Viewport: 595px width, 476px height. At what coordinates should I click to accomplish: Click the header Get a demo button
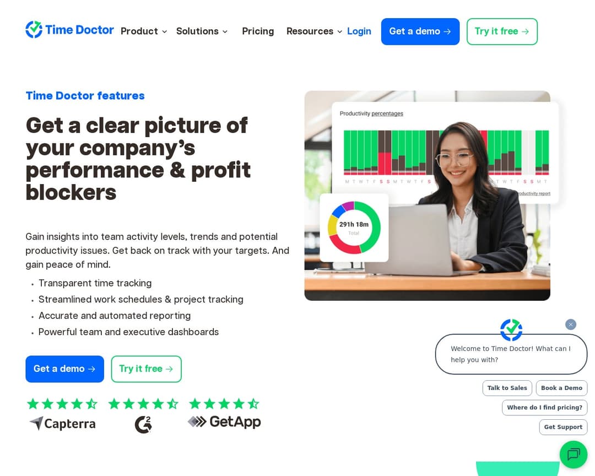pyautogui.click(x=420, y=31)
